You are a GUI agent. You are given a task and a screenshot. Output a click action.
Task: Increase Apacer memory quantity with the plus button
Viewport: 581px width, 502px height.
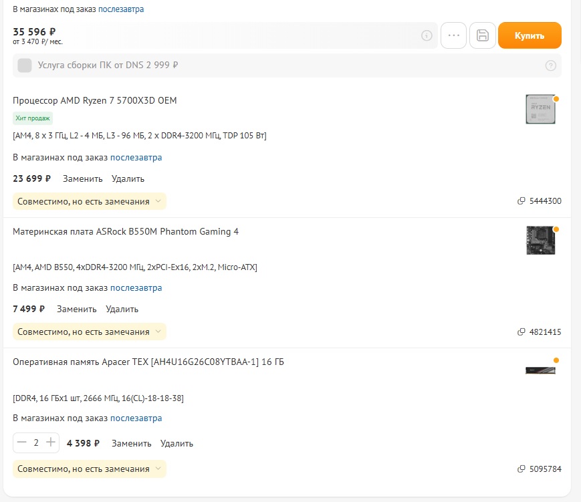coord(51,443)
